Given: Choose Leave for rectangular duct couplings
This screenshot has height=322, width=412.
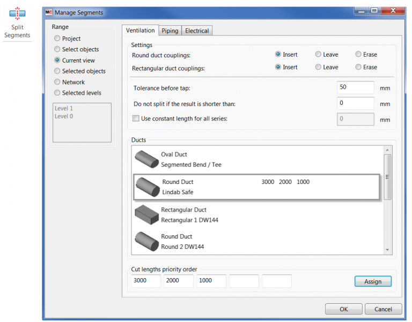Looking at the screenshot, I should coord(318,67).
